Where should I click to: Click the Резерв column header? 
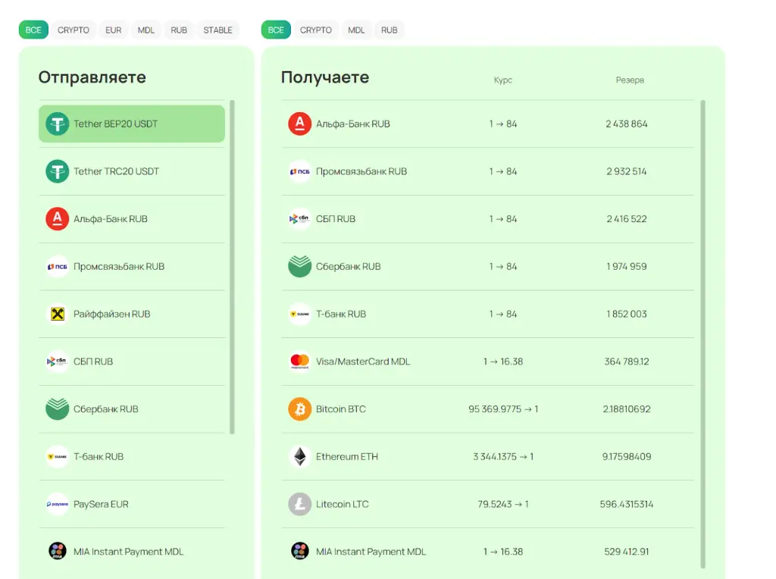pos(630,80)
